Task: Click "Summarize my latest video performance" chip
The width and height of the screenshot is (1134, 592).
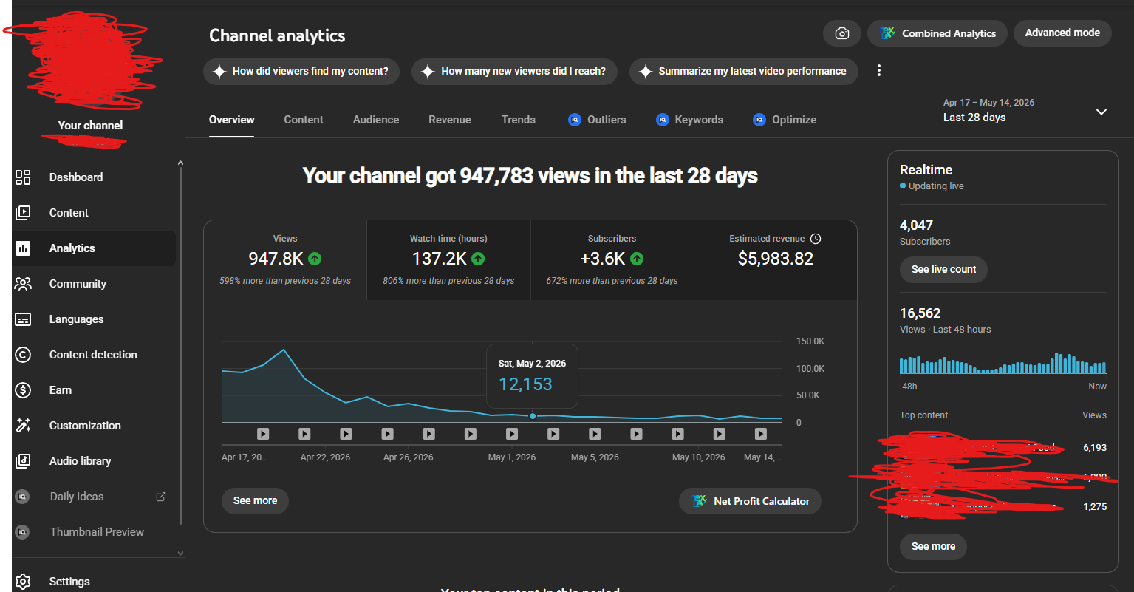Action: 743,71
